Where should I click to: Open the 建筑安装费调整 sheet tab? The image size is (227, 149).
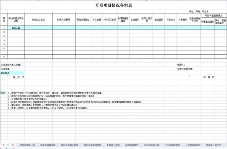click(48, 145)
